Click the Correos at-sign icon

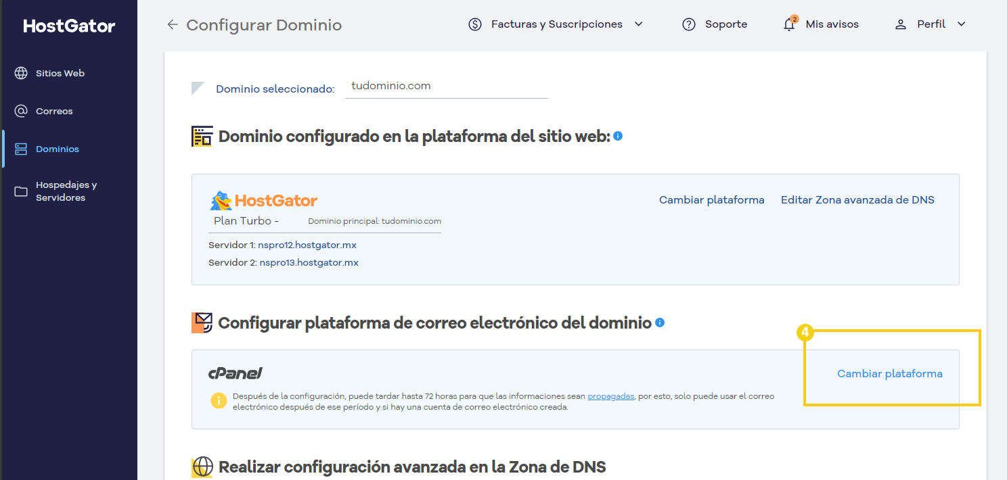click(21, 111)
